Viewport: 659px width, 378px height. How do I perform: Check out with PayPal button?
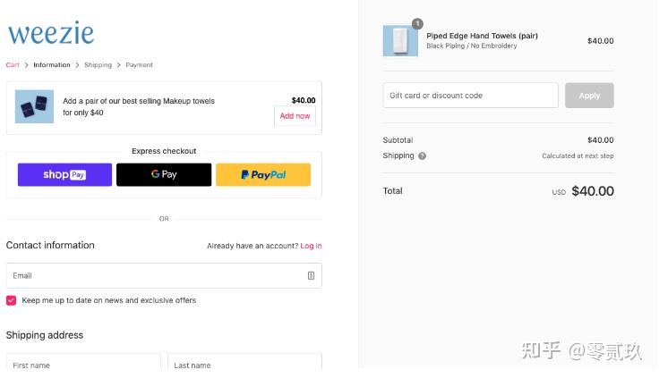coord(263,174)
